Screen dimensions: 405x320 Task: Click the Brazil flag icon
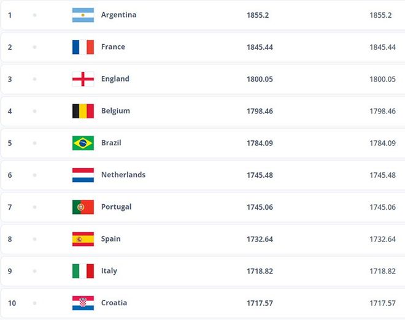(x=83, y=143)
